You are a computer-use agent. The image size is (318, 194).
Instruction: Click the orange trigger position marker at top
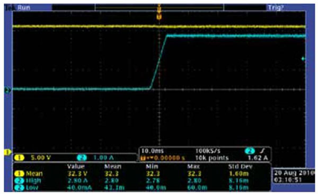pyautogui.click(x=159, y=16)
